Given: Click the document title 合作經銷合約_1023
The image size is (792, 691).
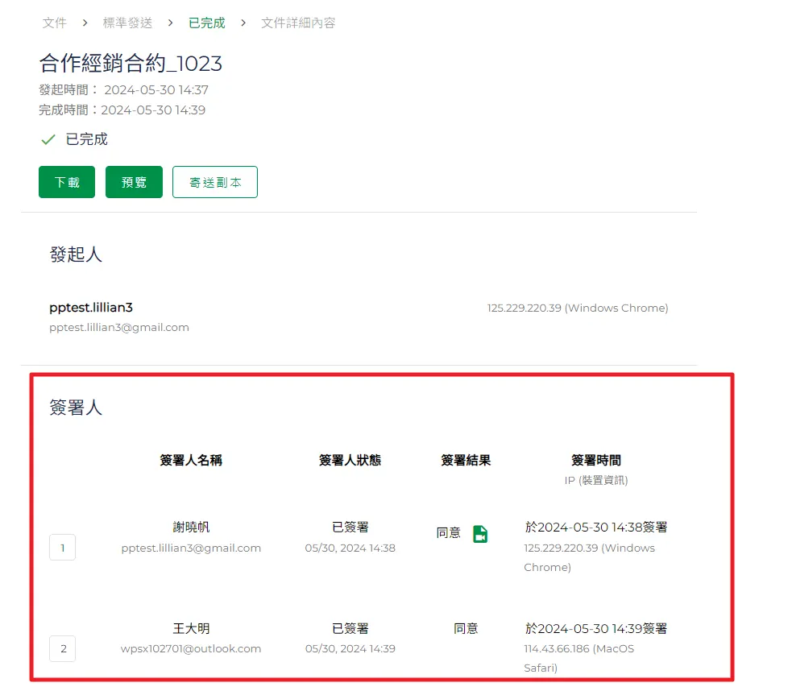Looking at the screenshot, I should [x=131, y=63].
